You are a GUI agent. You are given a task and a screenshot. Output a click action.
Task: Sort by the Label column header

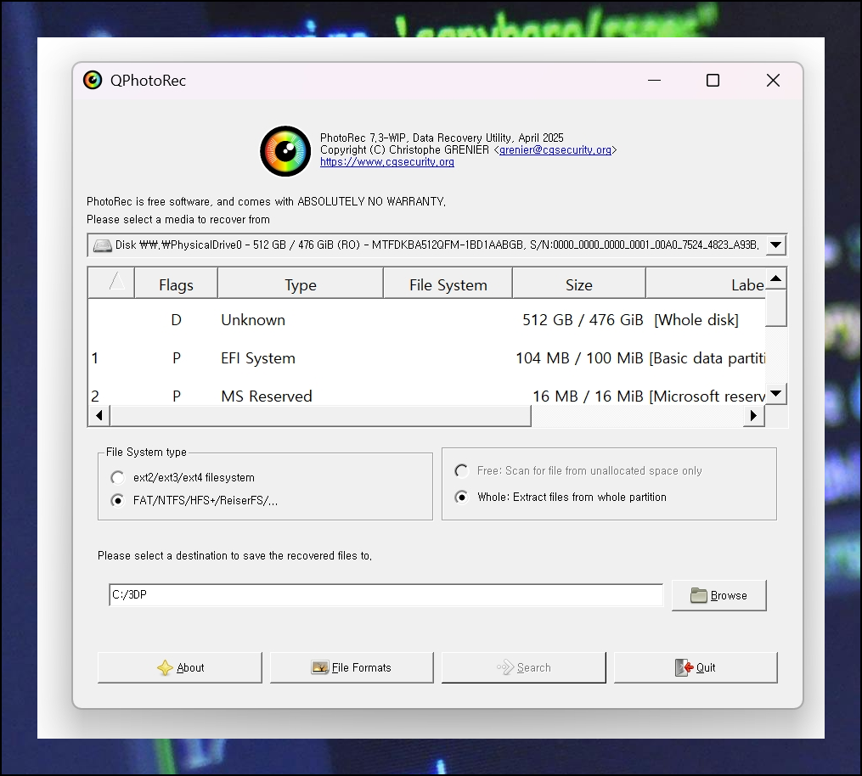point(706,284)
